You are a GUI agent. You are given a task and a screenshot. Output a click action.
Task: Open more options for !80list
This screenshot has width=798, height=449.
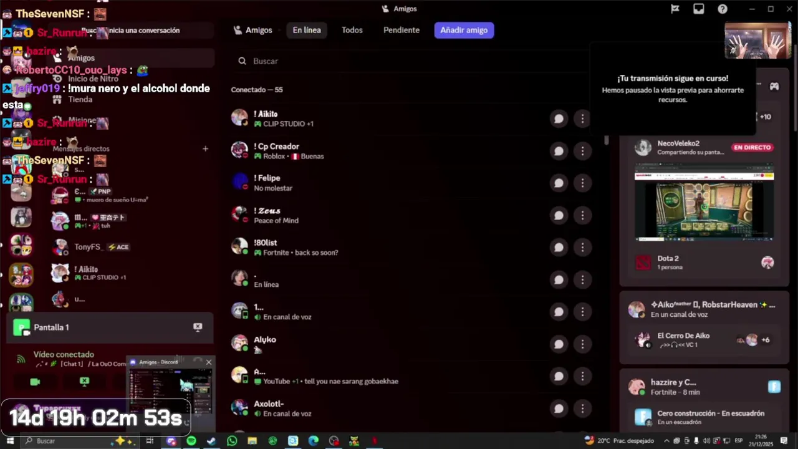582,248
